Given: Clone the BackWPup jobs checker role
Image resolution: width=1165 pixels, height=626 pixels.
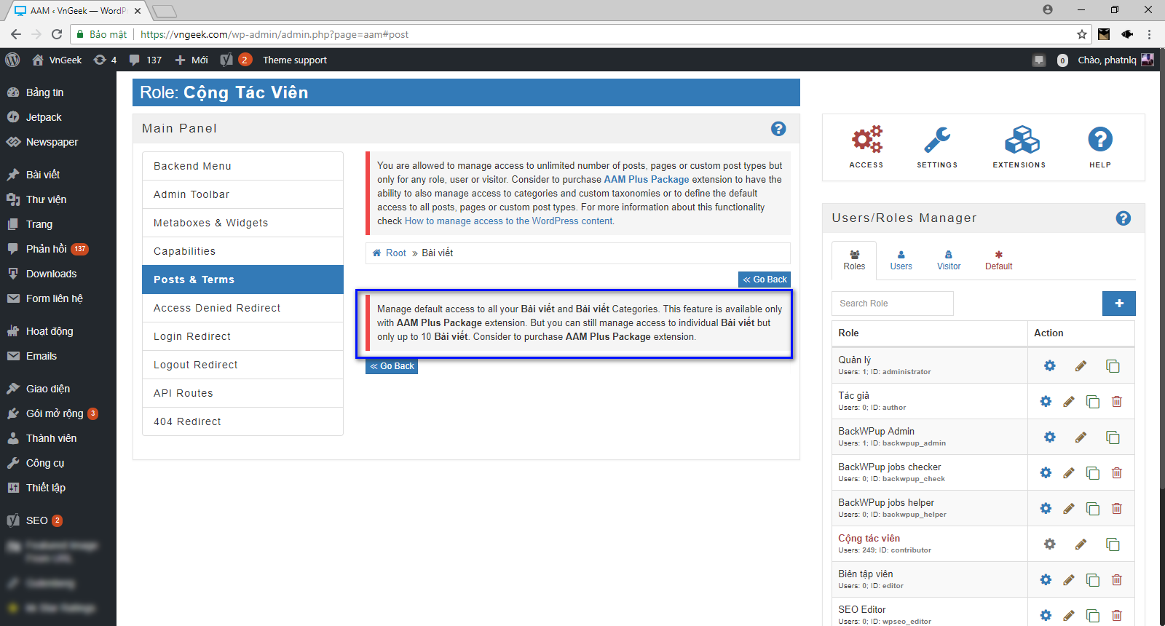Looking at the screenshot, I should tap(1093, 472).
